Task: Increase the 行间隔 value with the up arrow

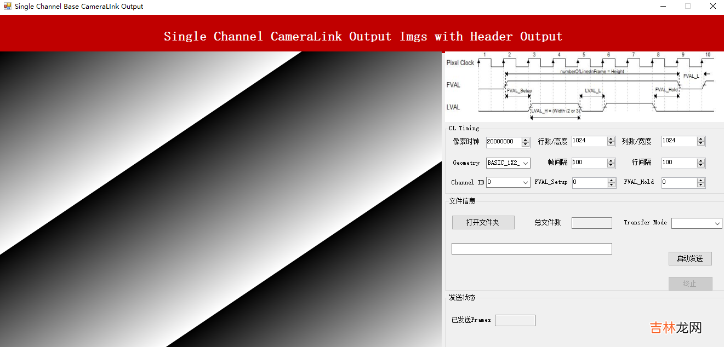Action: [x=701, y=160]
